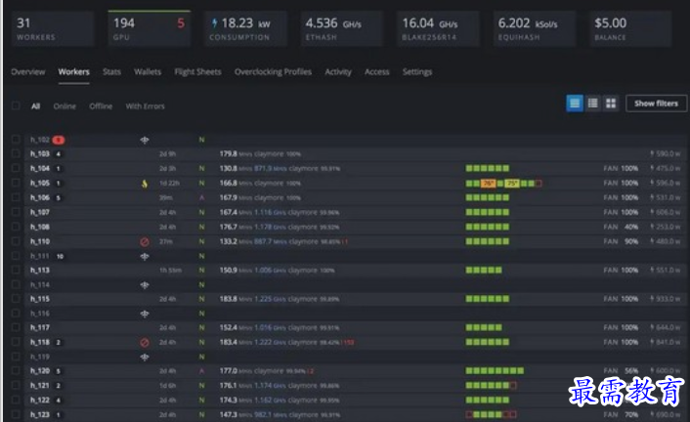This screenshot has width=690, height=422.
Task: Click red notification badge on h_102
Action: coord(59,140)
